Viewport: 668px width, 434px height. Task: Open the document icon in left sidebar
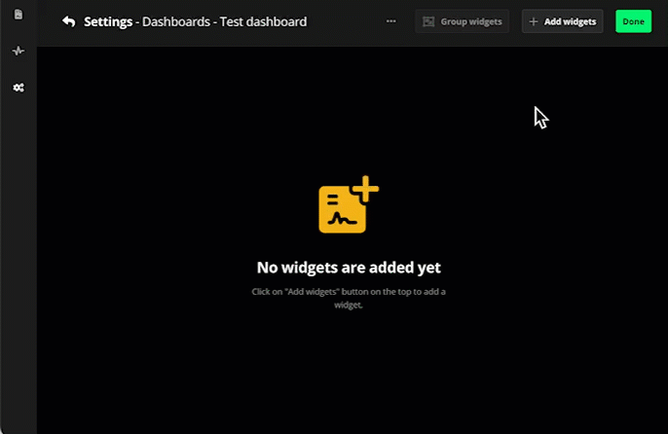click(18, 15)
